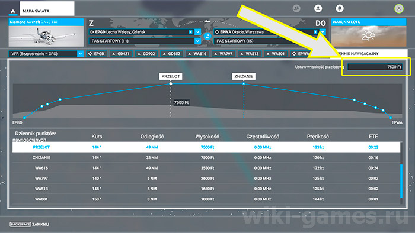Click the waypoint list vertical scrollbar
The image size is (415, 233).
pyautogui.click(x=401, y=173)
